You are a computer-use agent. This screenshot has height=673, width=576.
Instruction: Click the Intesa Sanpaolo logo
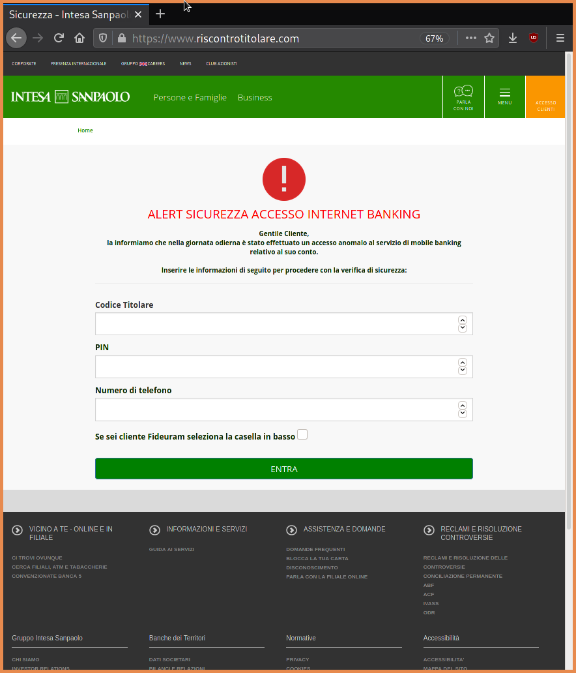(x=70, y=97)
